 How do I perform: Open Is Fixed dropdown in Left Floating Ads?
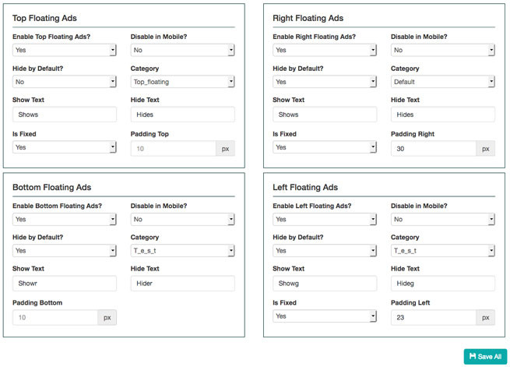tap(325, 316)
